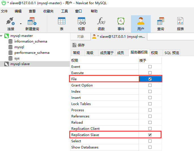The width and height of the screenshot is (194, 151).
Task: Open the 事件 events section
Action: [x=121, y=24]
